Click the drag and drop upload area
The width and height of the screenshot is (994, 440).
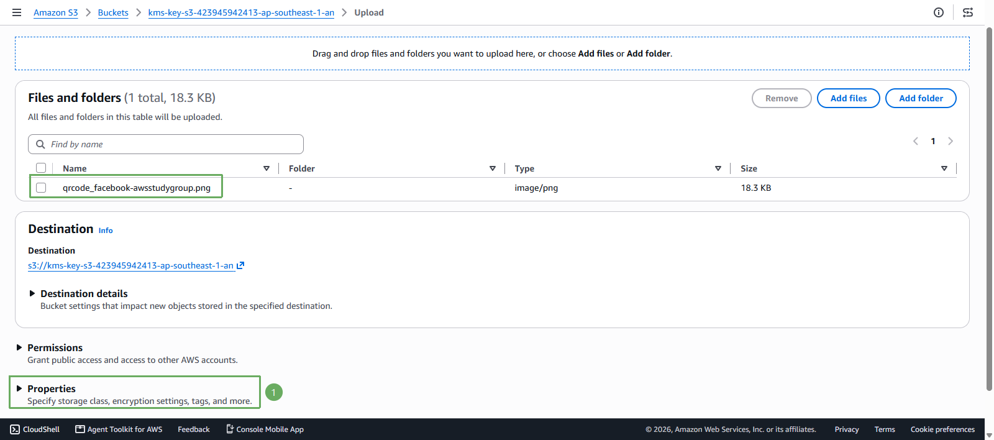click(492, 53)
